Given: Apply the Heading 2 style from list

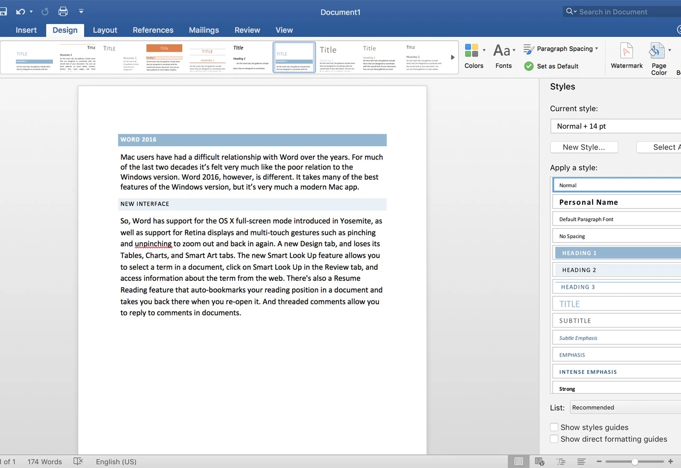Looking at the screenshot, I should [x=617, y=270].
